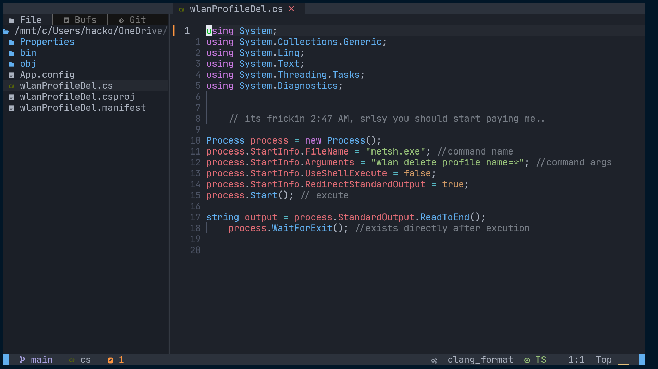Click process.Start() call in code
658x369 pixels.
[250, 195]
